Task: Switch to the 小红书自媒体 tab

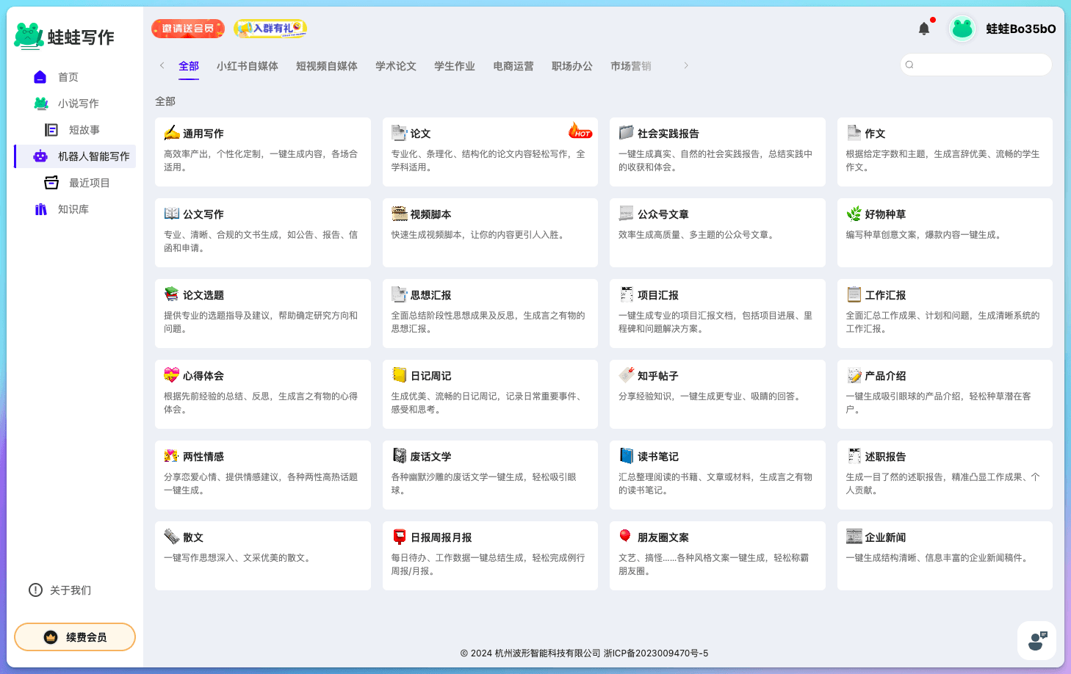Action: [x=248, y=66]
